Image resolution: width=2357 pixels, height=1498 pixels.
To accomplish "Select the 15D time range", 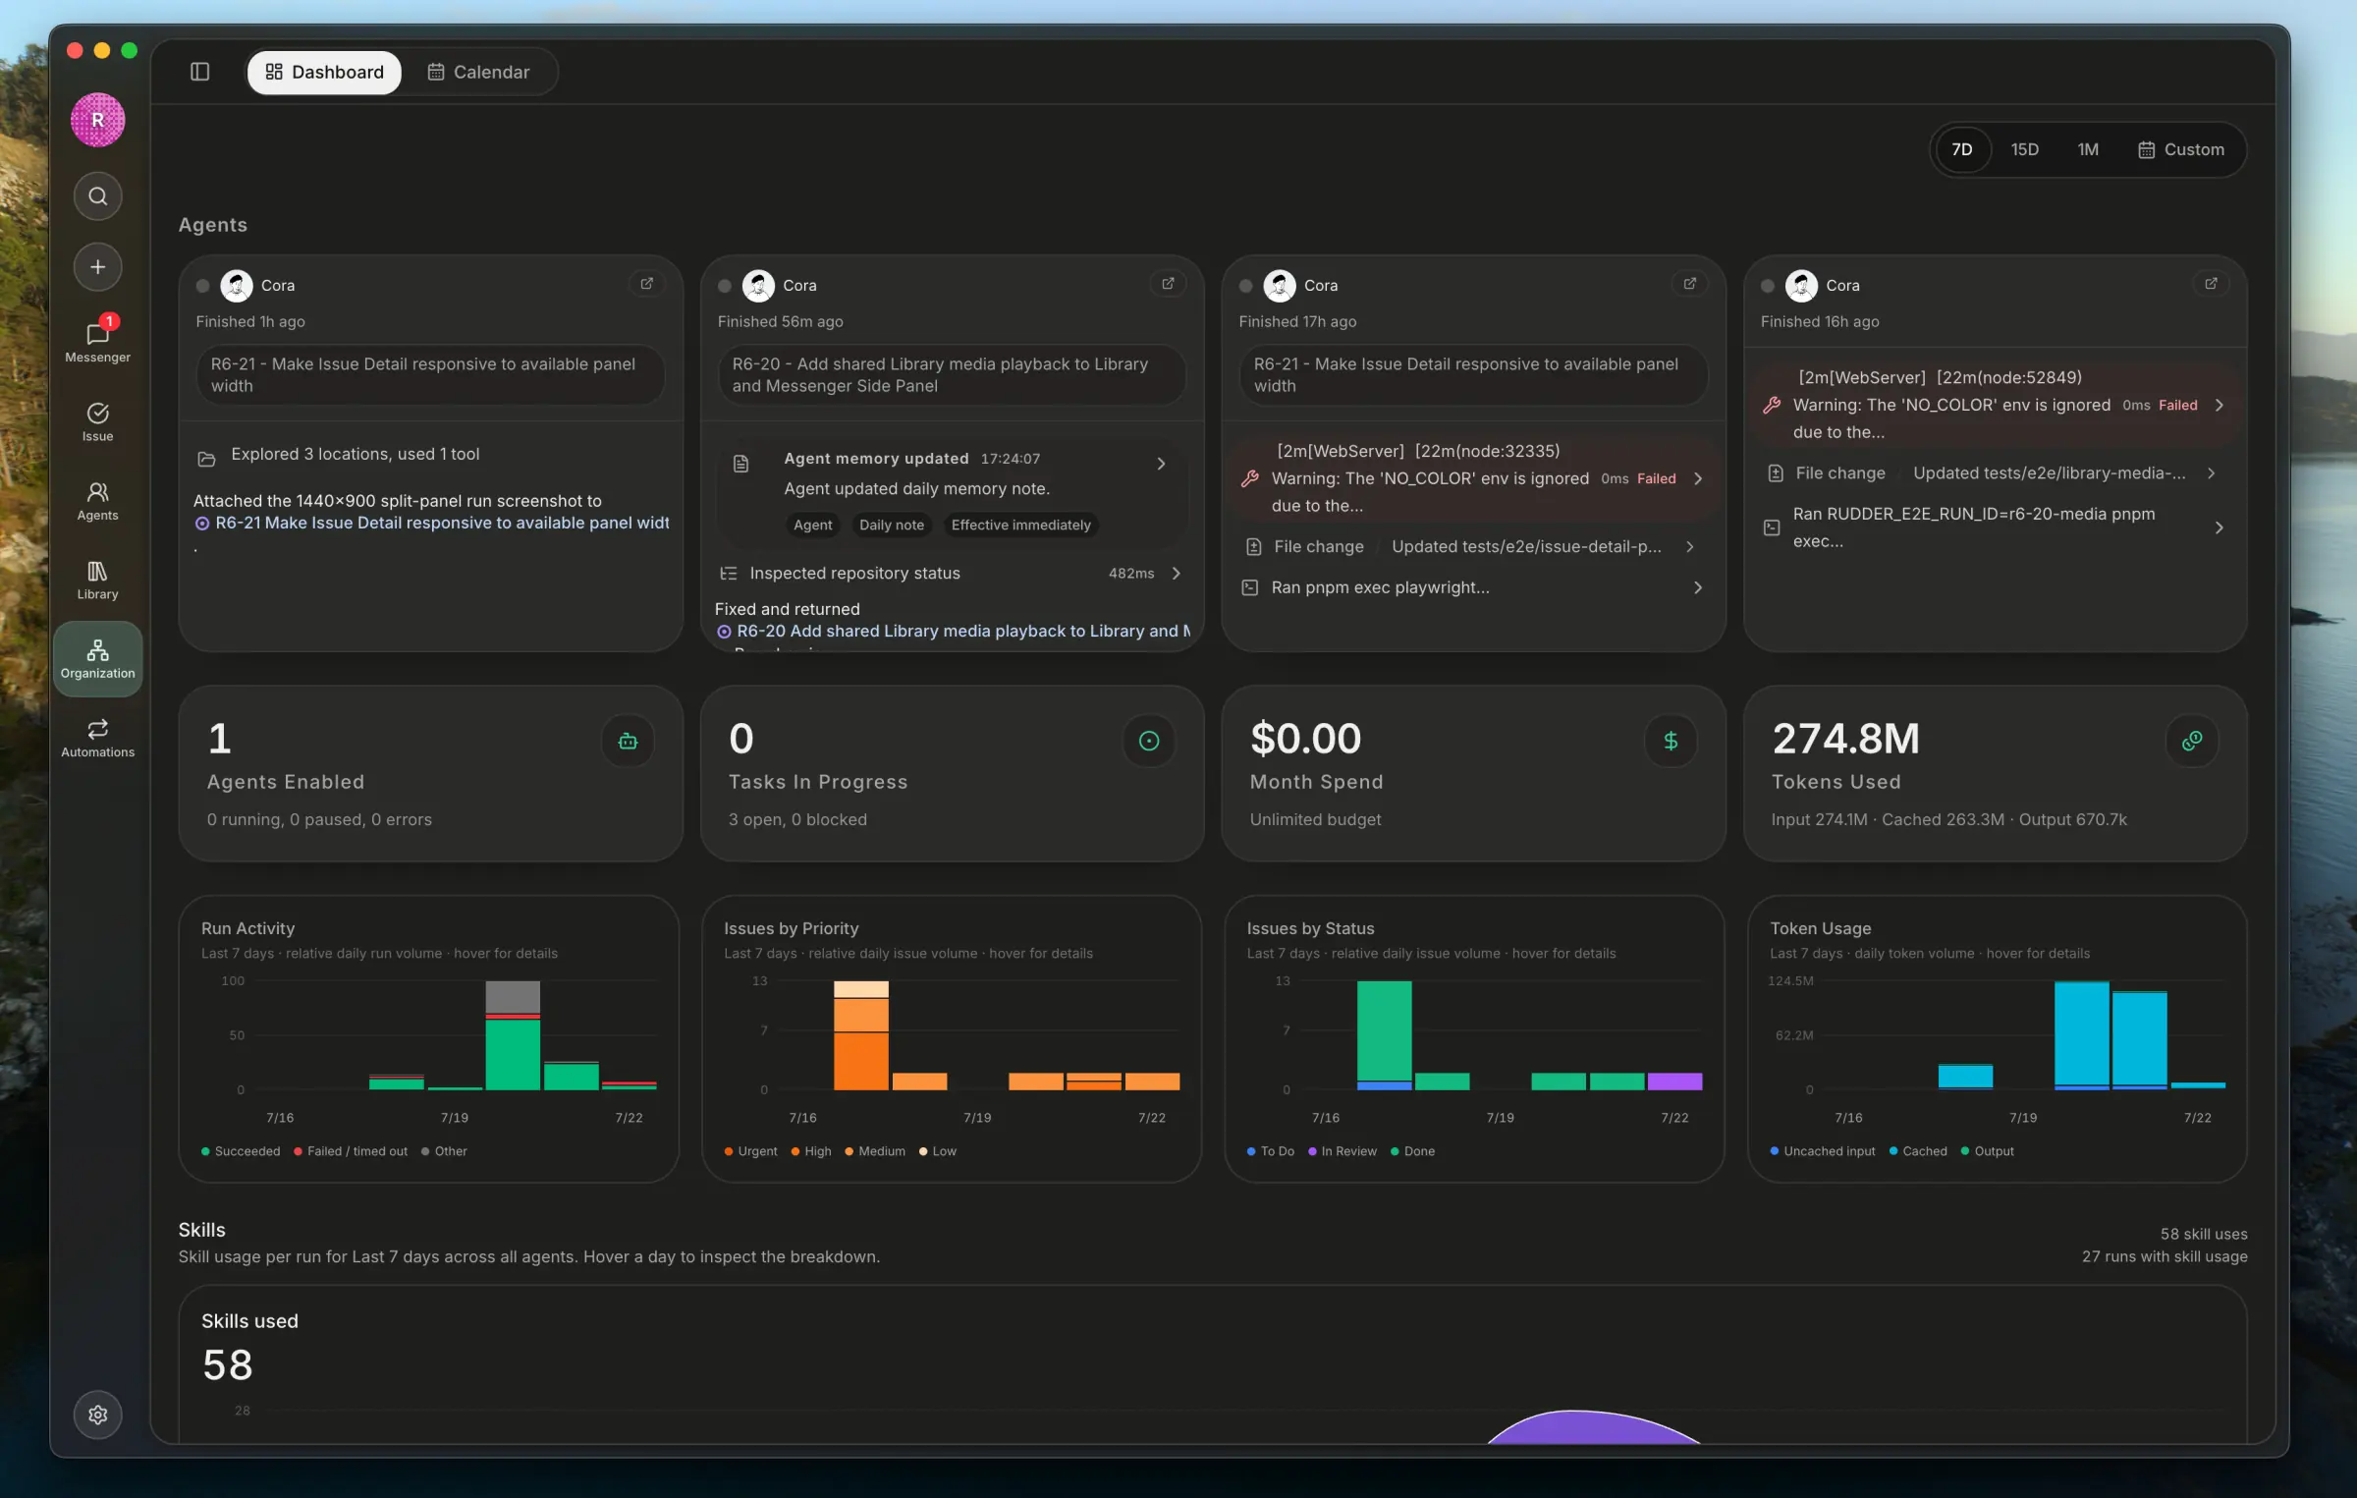I will [2024, 149].
